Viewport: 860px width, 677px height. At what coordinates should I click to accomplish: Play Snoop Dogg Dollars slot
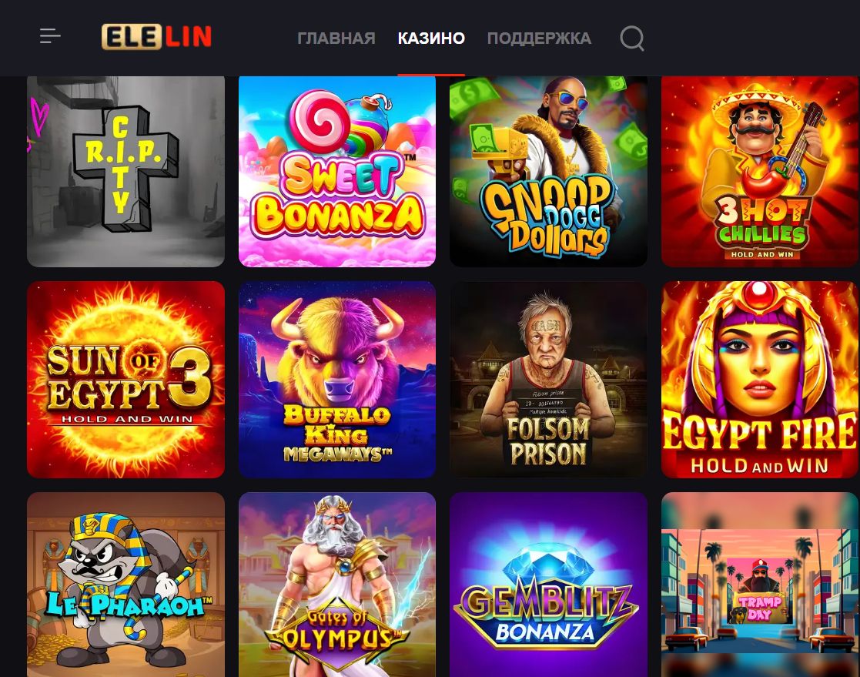tap(548, 171)
